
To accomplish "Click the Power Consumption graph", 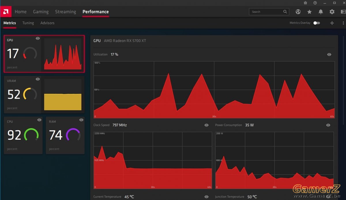I will coord(274,160).
